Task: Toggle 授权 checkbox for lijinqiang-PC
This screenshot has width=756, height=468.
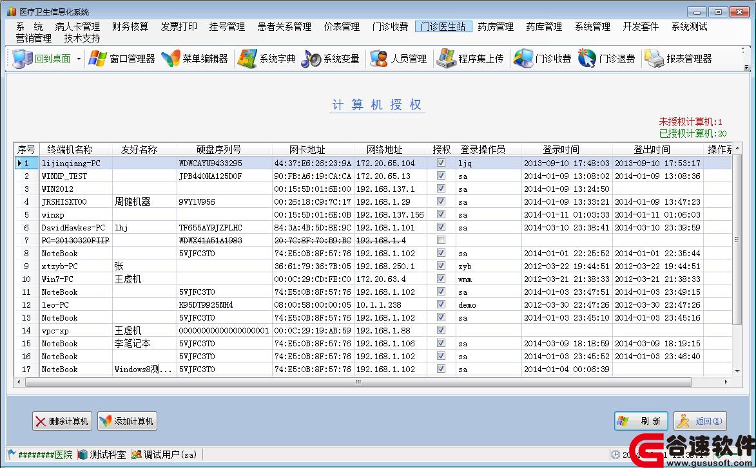Action: tap(441, 163)
